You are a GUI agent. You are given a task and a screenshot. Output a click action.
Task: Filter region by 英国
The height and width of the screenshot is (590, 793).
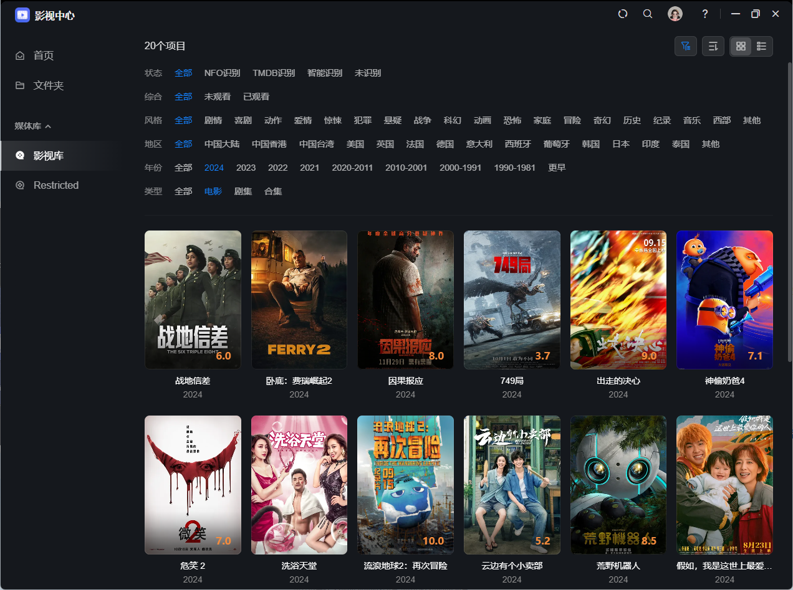point(385,144)
